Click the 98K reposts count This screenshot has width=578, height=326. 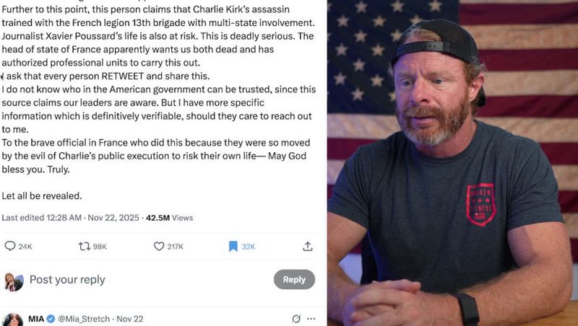[100, 247]
